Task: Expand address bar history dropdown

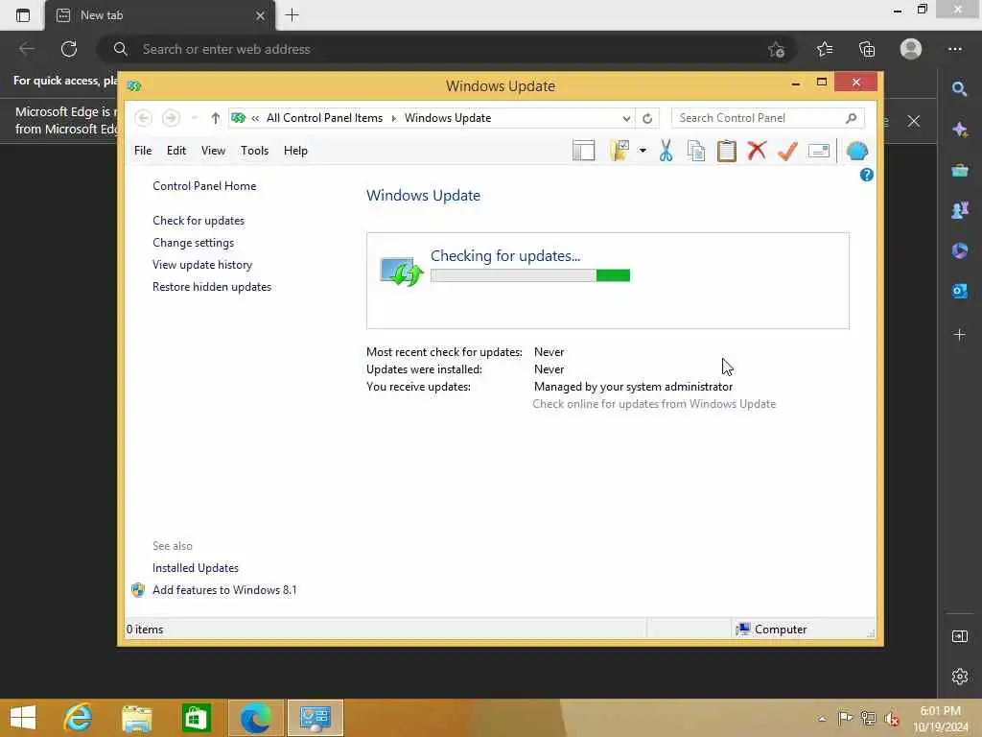Action: coord(626,118)
